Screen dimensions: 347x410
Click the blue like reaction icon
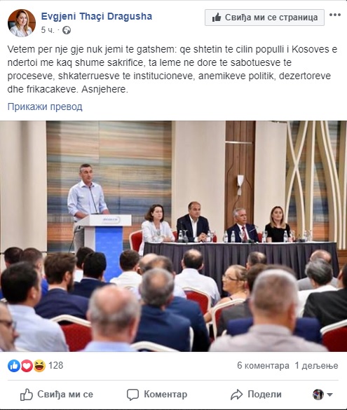tap(14, 366)
